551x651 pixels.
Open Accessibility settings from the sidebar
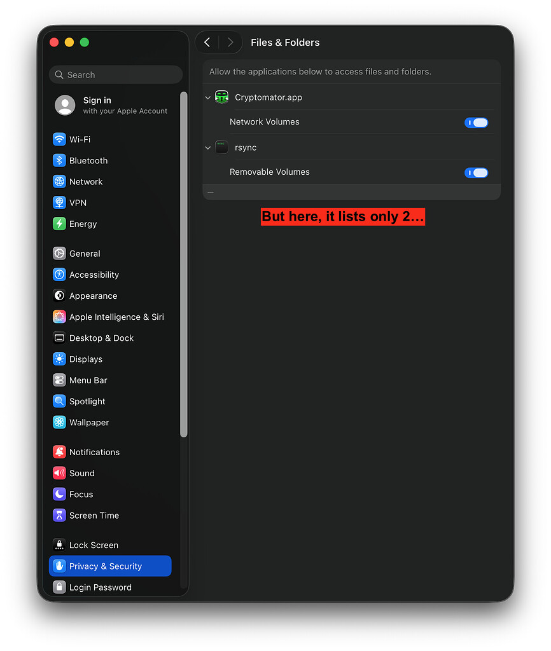[110, 275]
